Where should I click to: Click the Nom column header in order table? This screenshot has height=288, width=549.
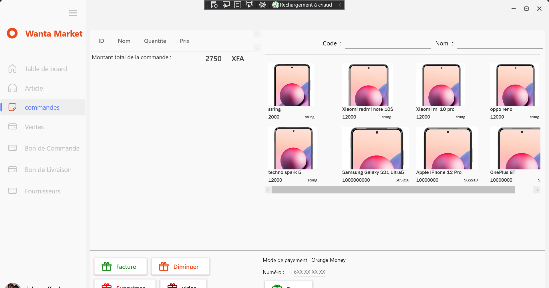124,41
